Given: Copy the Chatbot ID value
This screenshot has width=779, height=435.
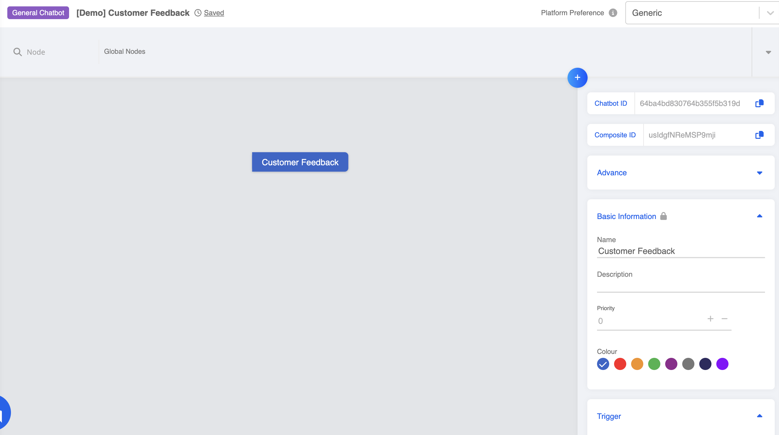Looking at the screenshot, I should click(759, 103).
